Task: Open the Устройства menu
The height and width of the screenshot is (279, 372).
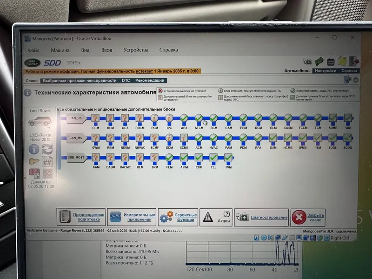Action: tap(136, 50)
